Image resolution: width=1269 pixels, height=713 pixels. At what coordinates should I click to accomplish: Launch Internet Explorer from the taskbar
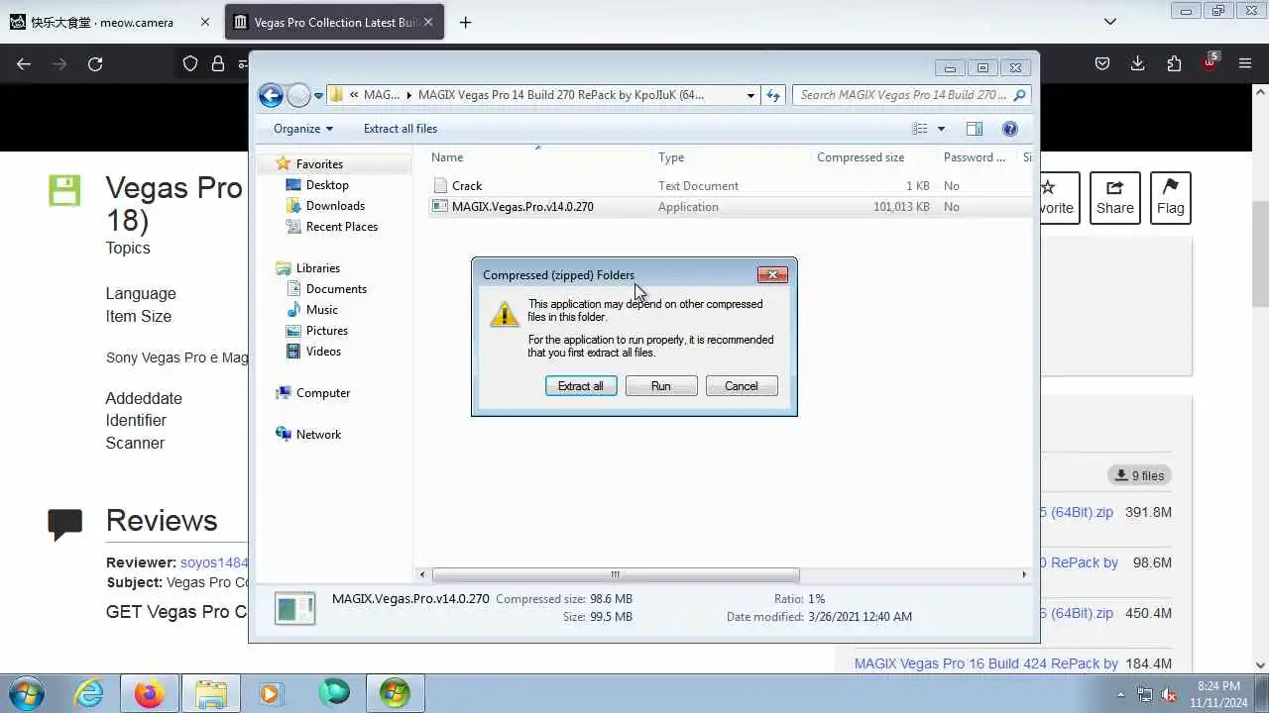point(89,694)
